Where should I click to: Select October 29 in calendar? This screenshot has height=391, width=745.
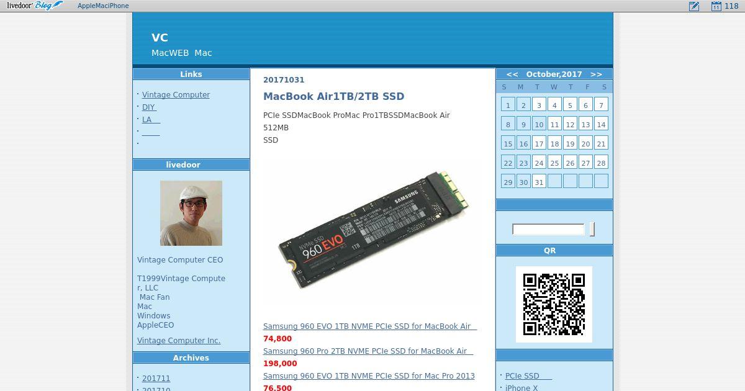(508, 182)
